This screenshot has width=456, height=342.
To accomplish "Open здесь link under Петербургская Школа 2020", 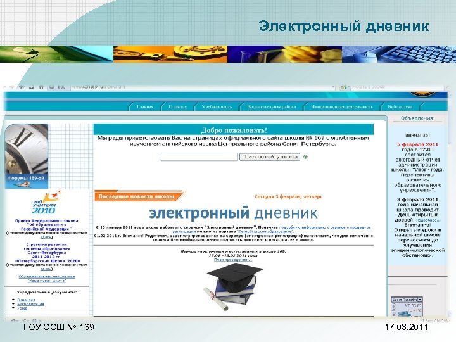I will tap(46, 269).
